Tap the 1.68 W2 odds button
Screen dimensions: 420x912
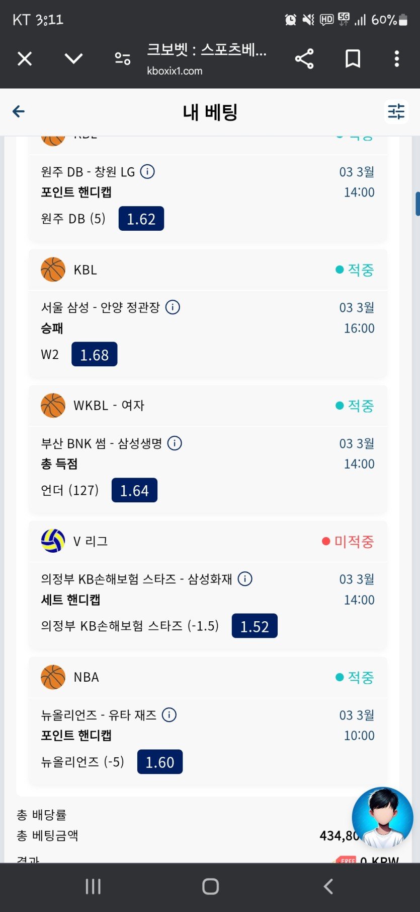(x=94, y=354)
